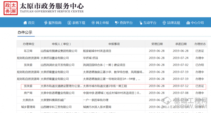Click the 办理状态 column header
211x113 pixels.
(x=200, y=44)
